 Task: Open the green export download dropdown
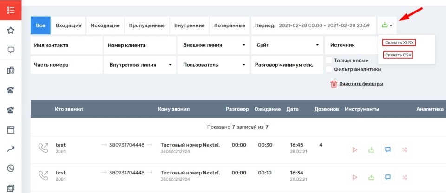pyautogui.click(x=387, y=25)
